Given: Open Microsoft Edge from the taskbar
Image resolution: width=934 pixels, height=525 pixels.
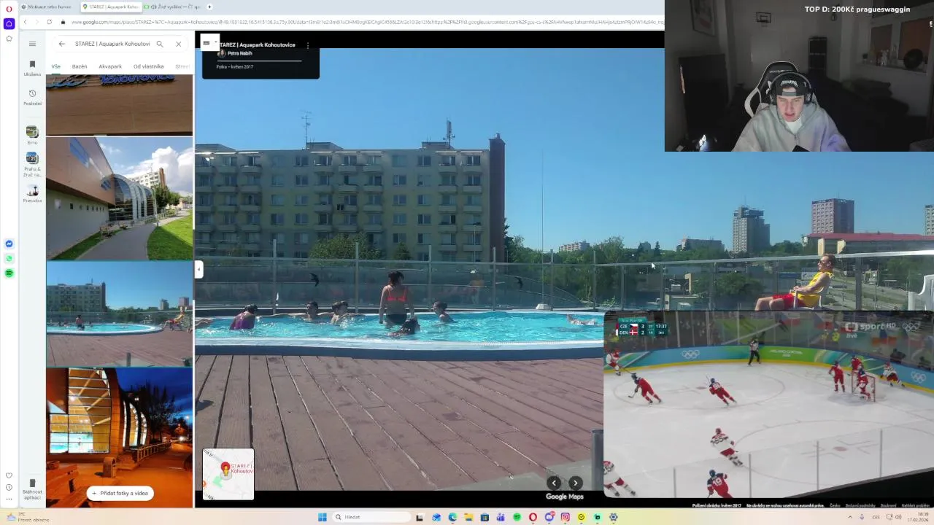Looking at the screenshot, I should pos(452,517).
